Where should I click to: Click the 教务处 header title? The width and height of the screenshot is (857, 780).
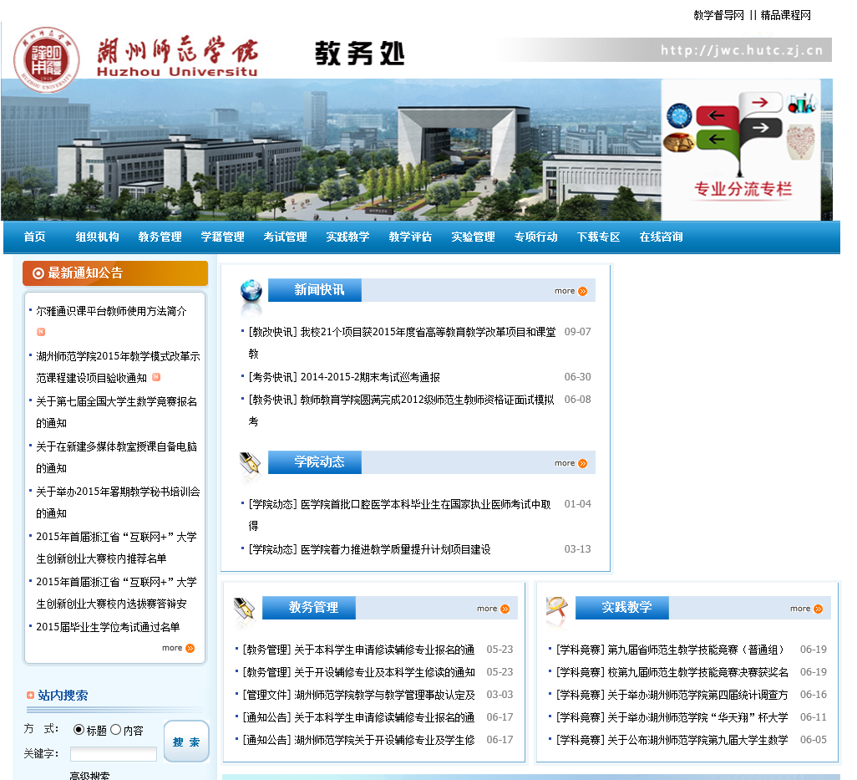click(x=360, y=54)
